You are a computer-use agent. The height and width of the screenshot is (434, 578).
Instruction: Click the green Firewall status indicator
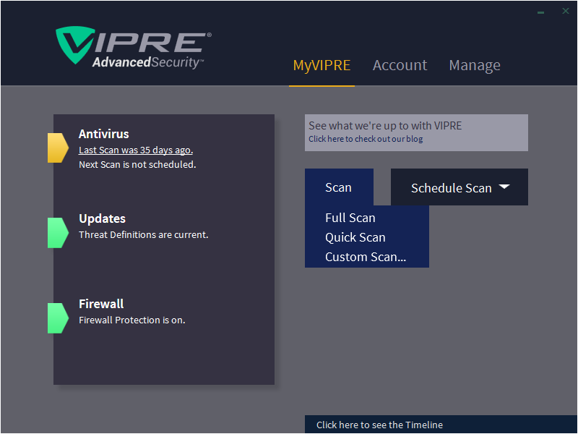[x=58, y=318]
